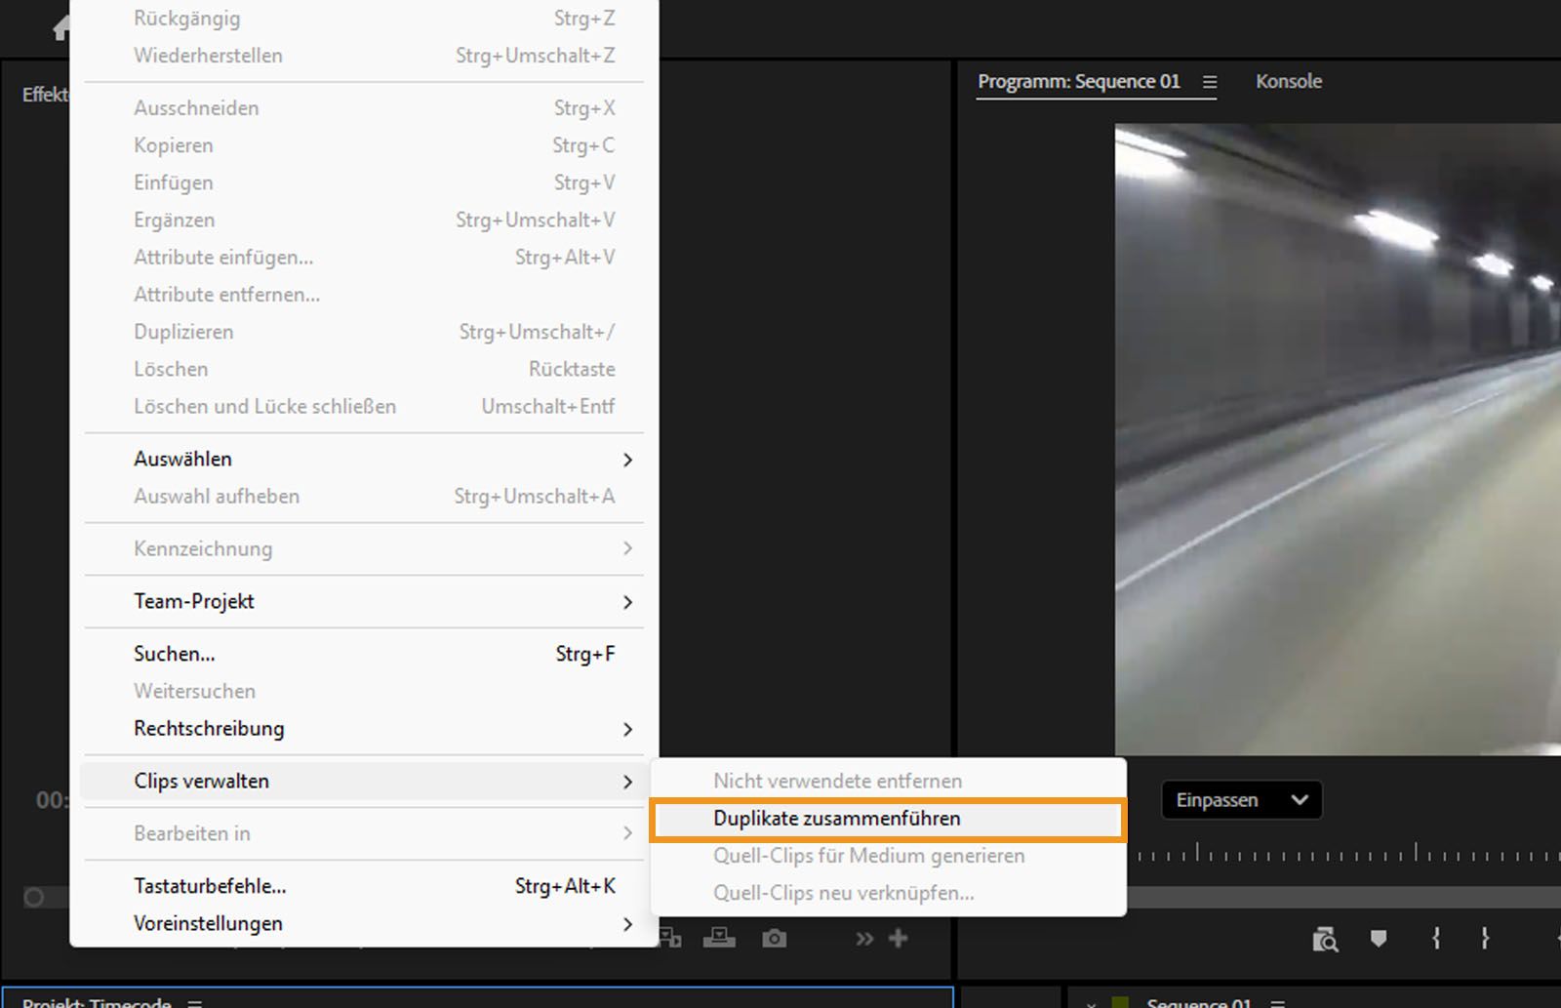
Task: Click the source monitor scroll bar handle
Action: [x=34, y=897]
